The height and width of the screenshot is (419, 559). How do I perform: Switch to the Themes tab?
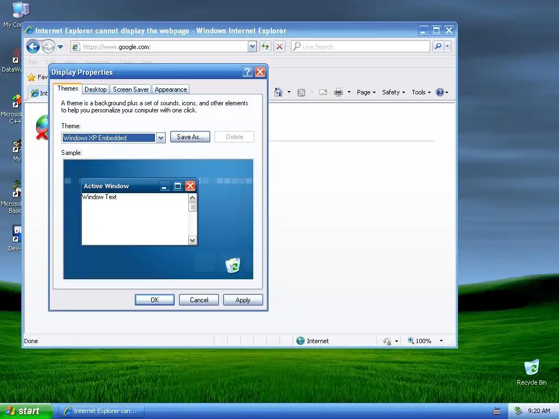(x=68, y=89)
